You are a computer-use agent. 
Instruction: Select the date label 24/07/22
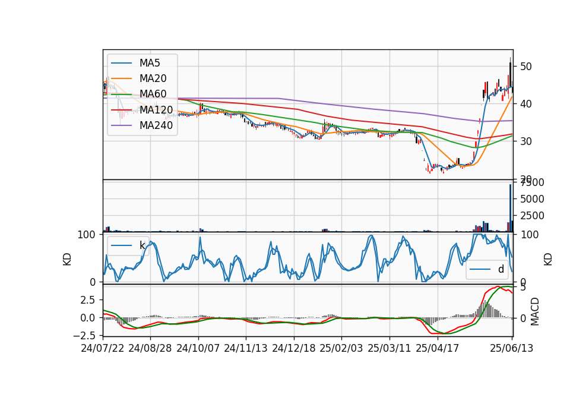(103, 348)
